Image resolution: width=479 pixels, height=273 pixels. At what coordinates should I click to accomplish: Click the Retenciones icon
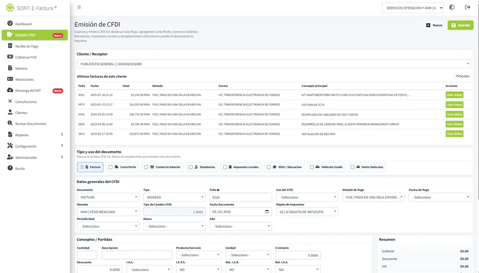coord(10,79)
